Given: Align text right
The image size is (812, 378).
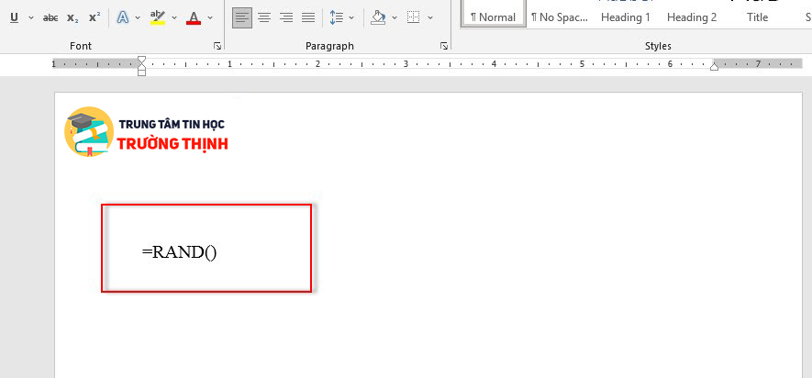Looking at the screenshot, I should click(x=286, y=17).
